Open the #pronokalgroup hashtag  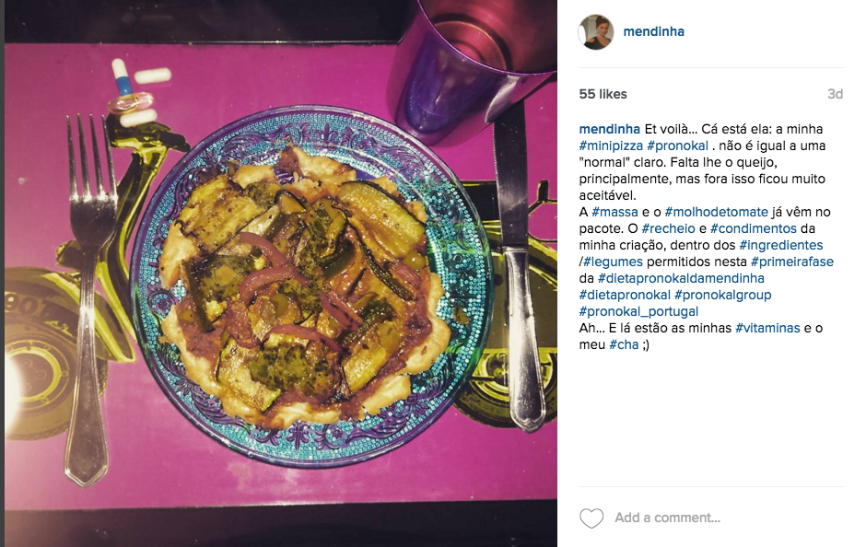pyautogui.click(x=723, y=295)
